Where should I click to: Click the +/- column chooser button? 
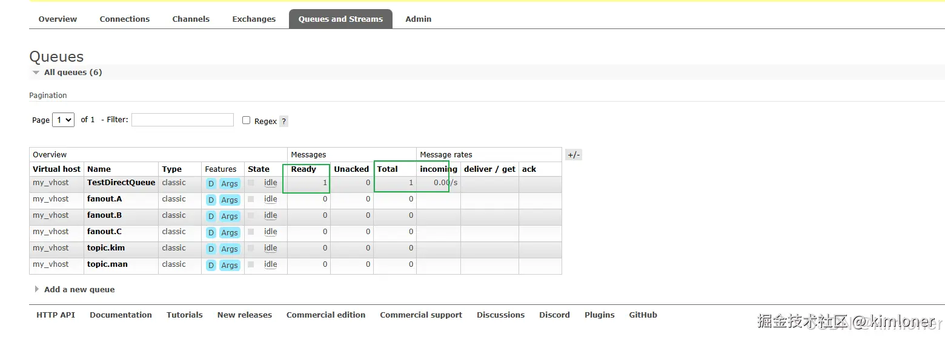pos(573,155)
